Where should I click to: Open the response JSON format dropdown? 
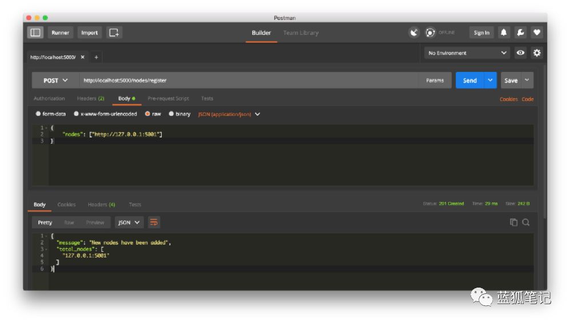(x=129, y=223)
